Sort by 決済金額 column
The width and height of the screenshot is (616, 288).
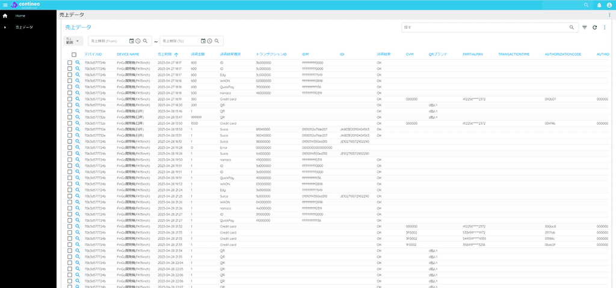click(197, 55)
